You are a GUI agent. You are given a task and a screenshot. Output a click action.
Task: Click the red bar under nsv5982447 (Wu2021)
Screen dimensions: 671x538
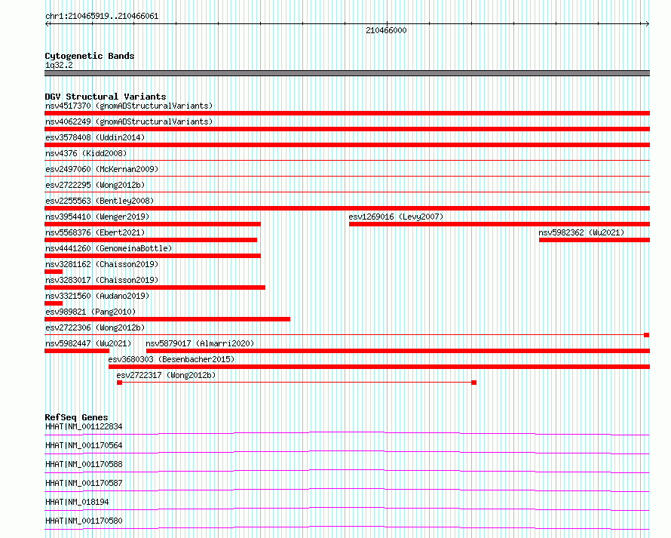(77, 351)
